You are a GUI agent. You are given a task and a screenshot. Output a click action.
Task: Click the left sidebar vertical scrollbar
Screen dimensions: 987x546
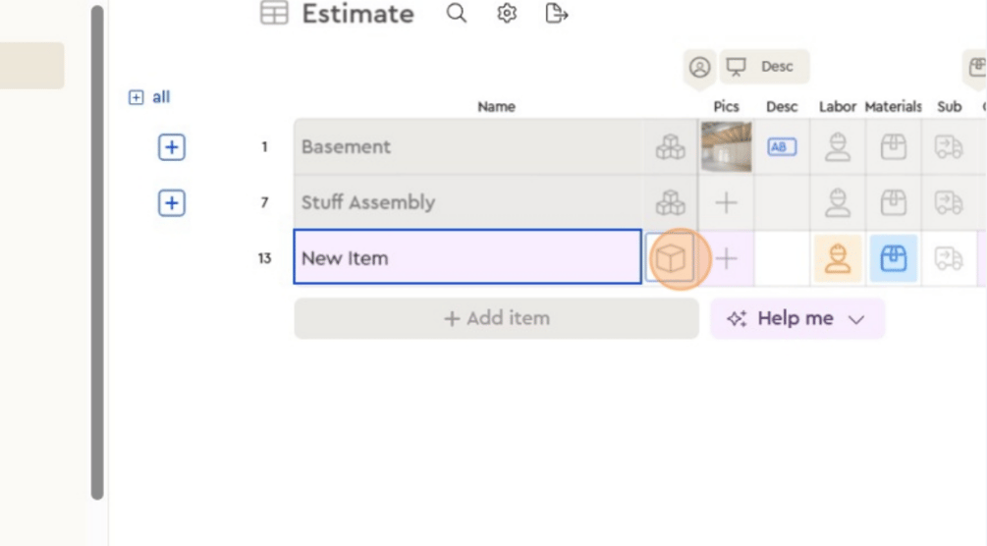pyautogui.click(x=97, y=252)
